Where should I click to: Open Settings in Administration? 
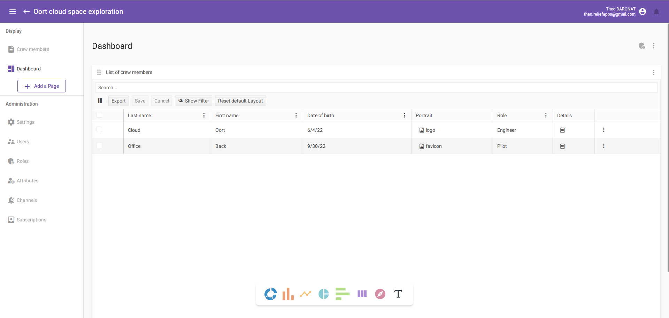point(41,122)
